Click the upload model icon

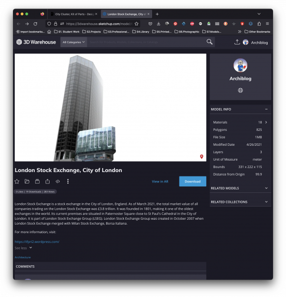tap(237, 42)
